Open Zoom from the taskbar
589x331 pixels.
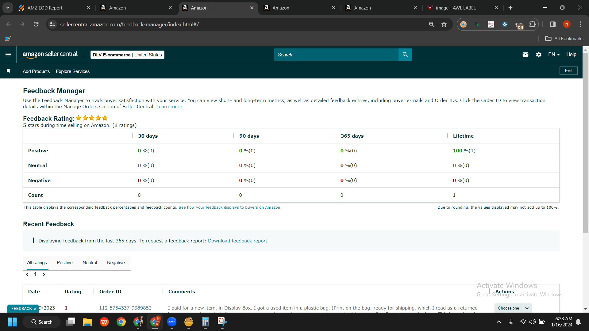(x=172, y=322)
